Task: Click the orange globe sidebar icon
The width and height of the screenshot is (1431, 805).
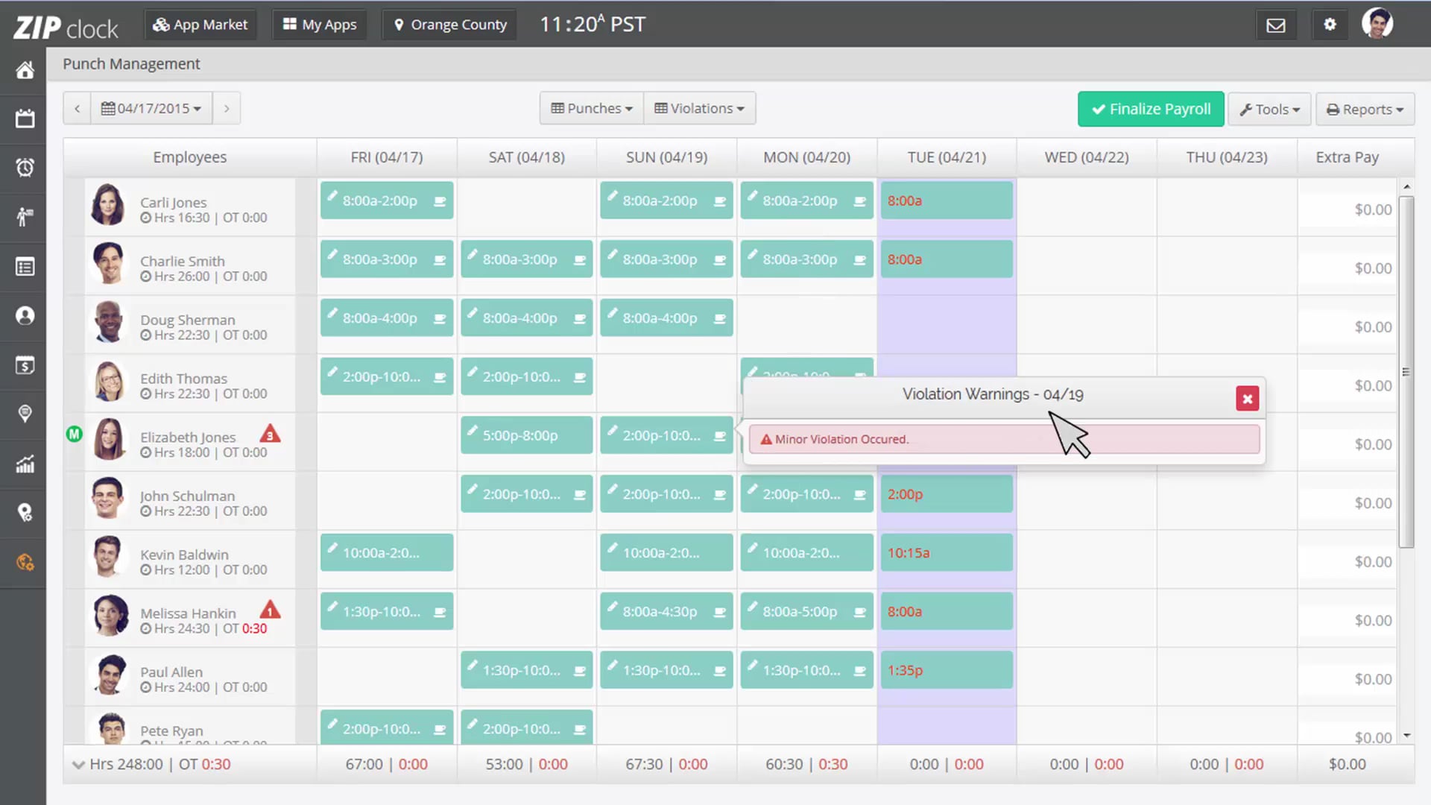Action: pyautogui.click(x=25, y=562)
